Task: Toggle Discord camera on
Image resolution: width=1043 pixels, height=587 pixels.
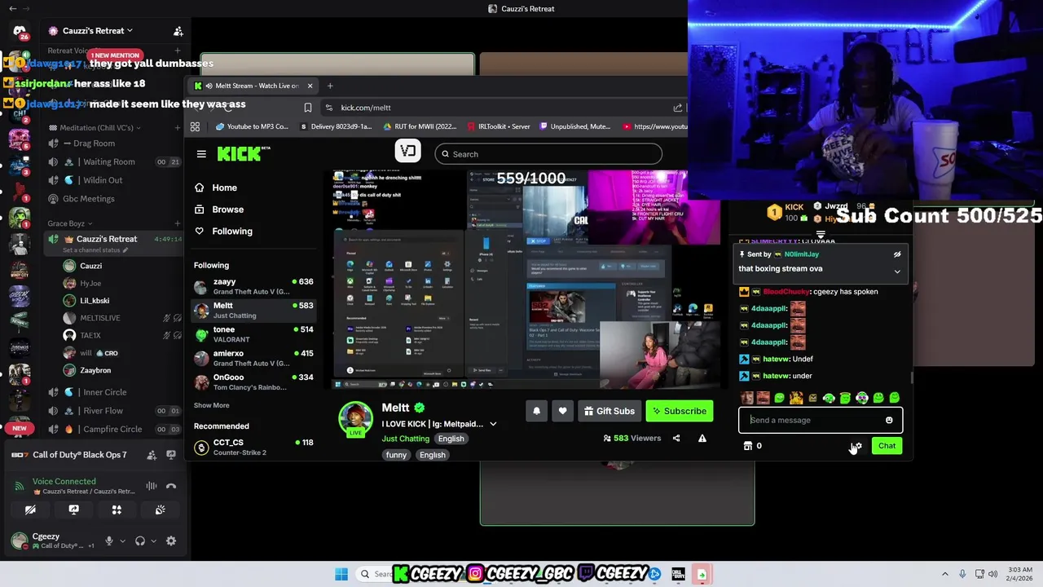Action: pos(30,510)
